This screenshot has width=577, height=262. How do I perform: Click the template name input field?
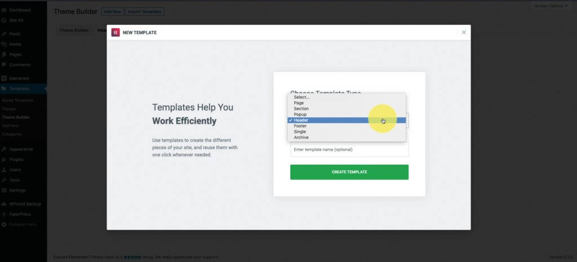[349, 150]
